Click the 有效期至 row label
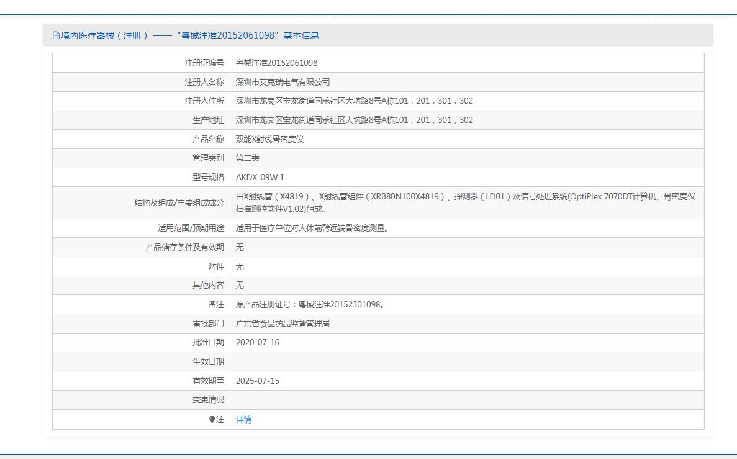Viewport: 737px width, 459px height. click(x=208, y=381)
